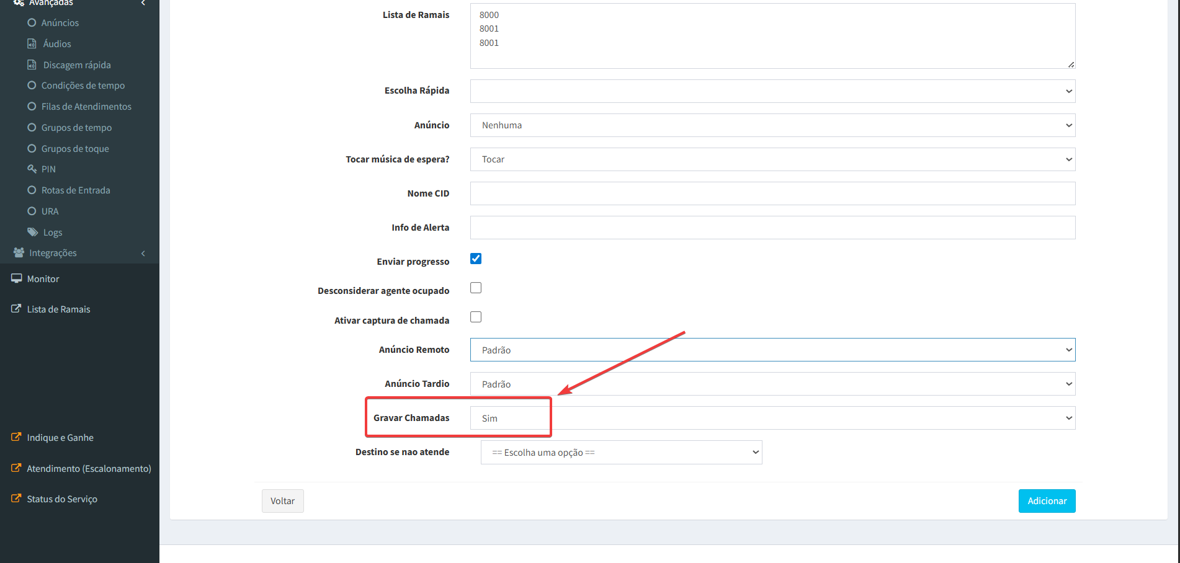Click the Monitor screen icon
Image resolution: width=1180 pixels, height=563 pixels.
(x=17, y=278)
